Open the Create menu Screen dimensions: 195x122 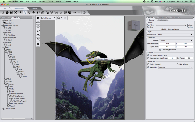coord(50,2)
